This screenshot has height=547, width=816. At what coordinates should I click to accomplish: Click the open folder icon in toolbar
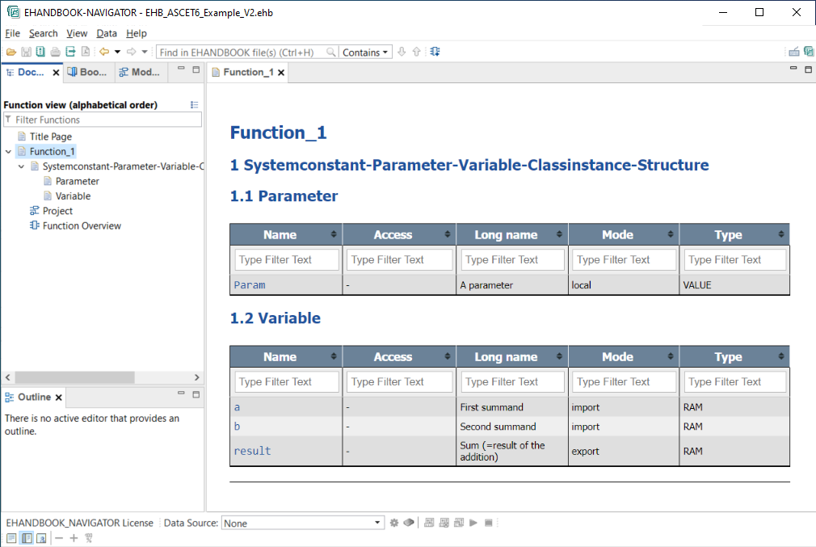tap(11, 53)
